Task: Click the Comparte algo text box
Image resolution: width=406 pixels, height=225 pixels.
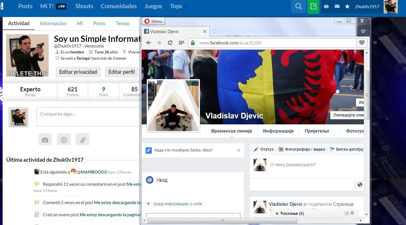Action: [x=88, y=117]
